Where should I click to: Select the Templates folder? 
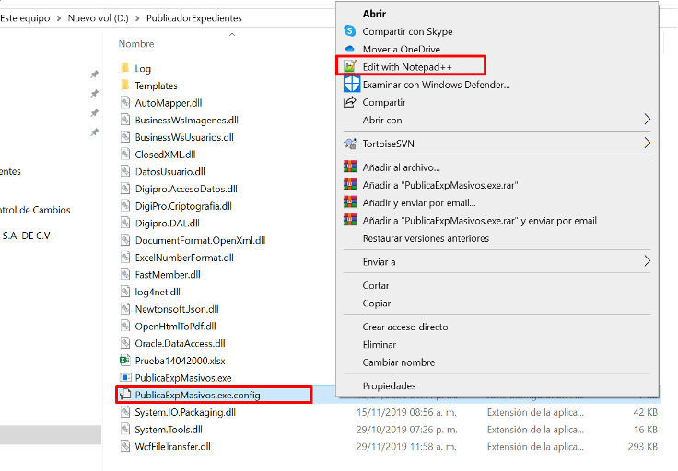coord(155,86)
